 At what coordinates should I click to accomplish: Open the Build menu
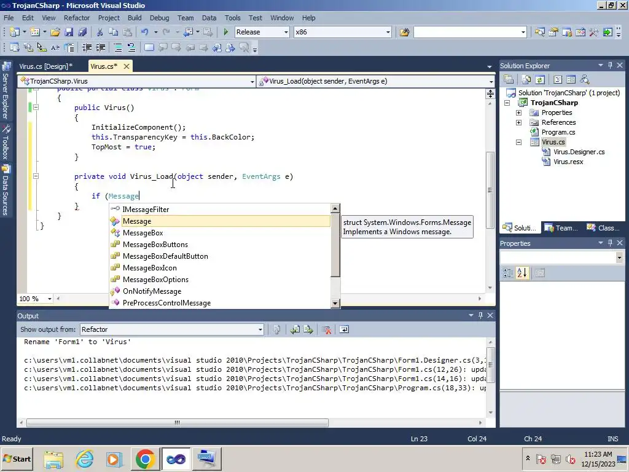tap(135, 18)
